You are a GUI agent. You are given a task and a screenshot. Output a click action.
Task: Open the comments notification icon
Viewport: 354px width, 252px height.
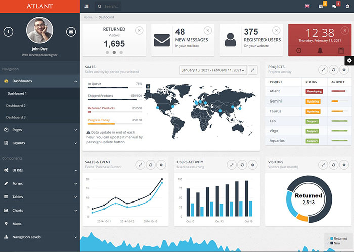[334, 6]
